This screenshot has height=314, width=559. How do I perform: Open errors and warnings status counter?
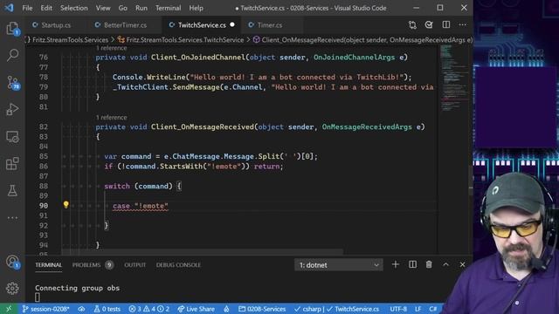[149, 309]
